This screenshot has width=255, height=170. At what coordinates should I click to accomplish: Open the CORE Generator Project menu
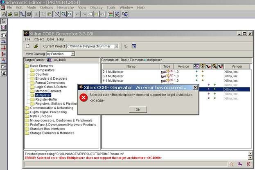38,39
